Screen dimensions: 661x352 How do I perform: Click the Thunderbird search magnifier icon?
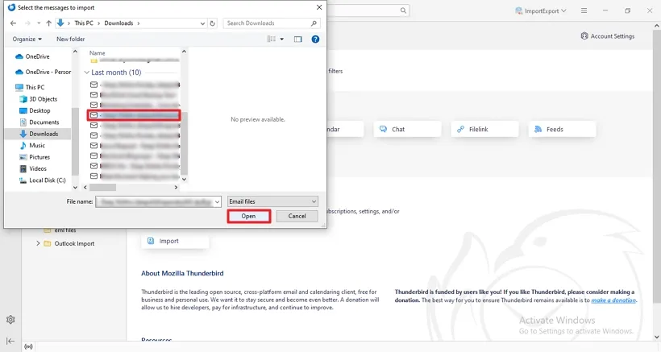(x=403, y=10)
